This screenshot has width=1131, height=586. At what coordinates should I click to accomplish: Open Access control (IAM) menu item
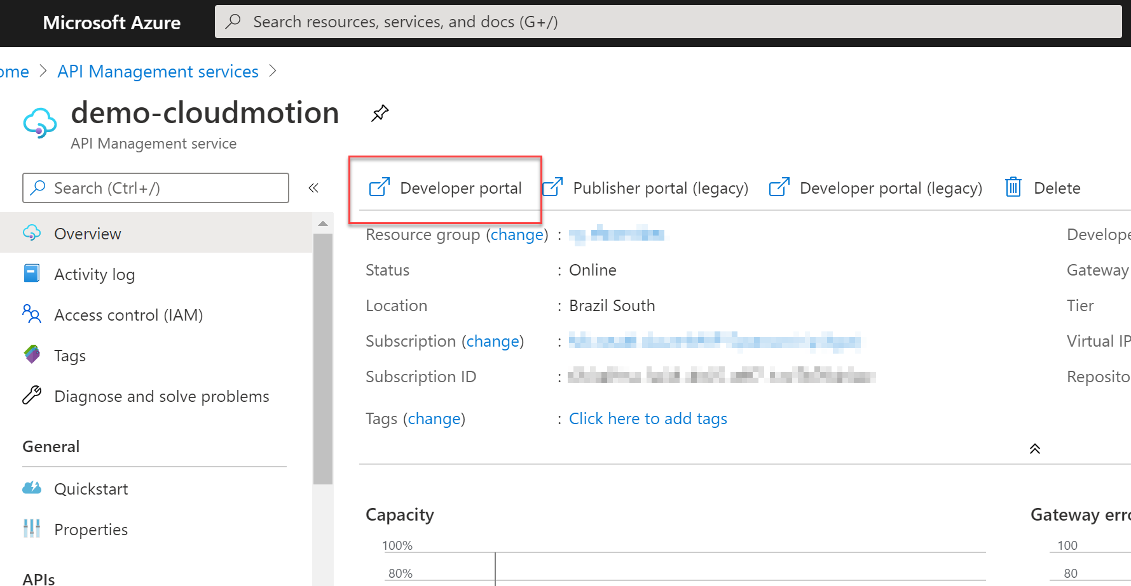[x=156, y=314]
